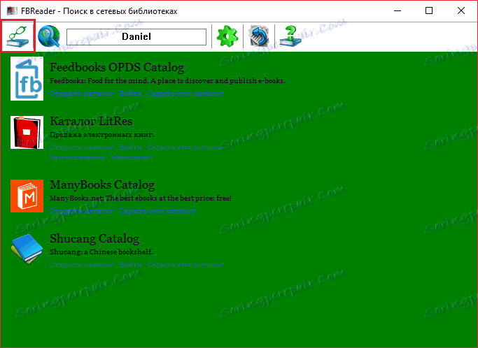This screenshot has width=478, height=348.
Task: Select the Shucang Catalog title
Action: coord(94,238)
